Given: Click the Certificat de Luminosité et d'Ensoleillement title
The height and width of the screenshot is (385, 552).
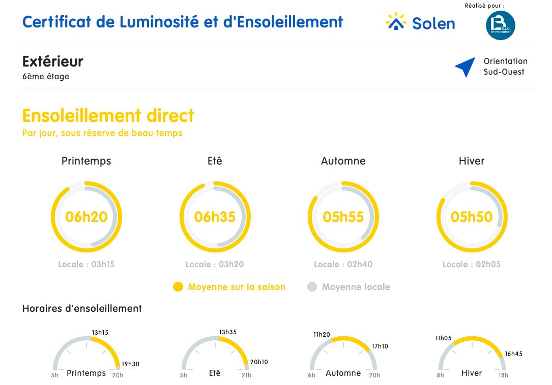Looking at the screenshot, I should [183, 22].
